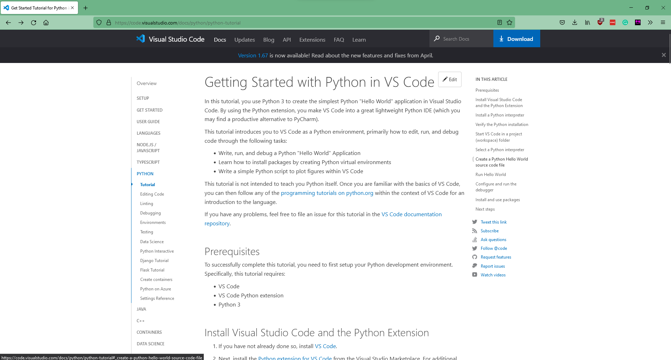Open a new tab with plus icon
This screenshot has width=671, height=360.
click(86, 8)
